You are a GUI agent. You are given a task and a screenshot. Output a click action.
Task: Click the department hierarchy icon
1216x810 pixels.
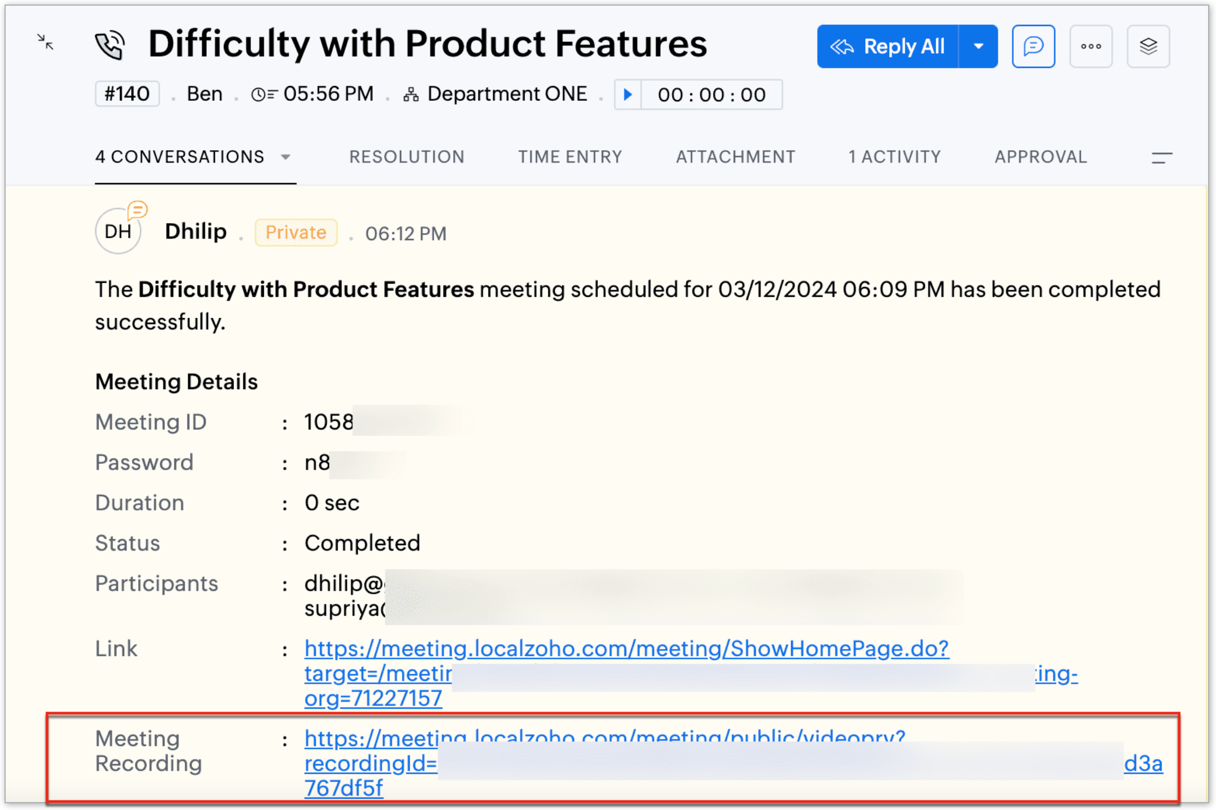(411, 95)
